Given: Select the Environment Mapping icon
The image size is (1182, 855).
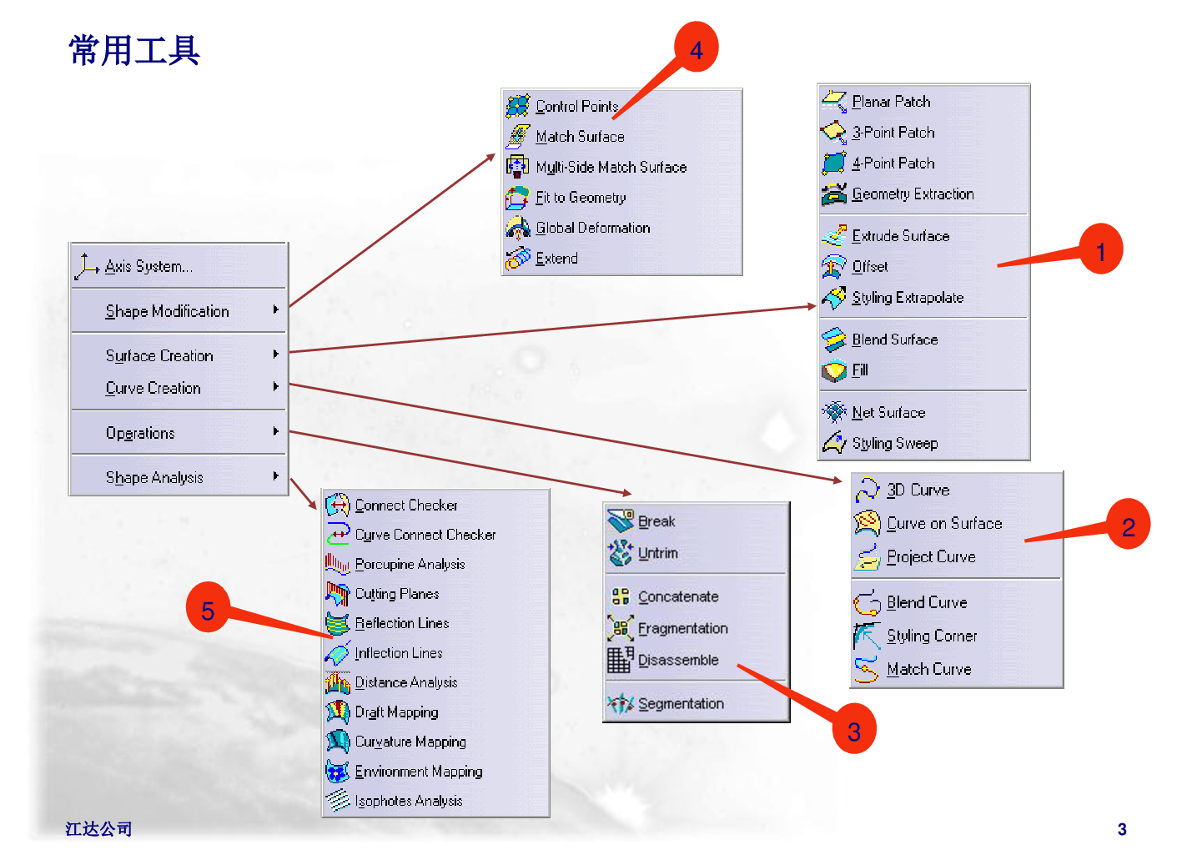Looking at the screenshot, I should (x=337, y=772).
